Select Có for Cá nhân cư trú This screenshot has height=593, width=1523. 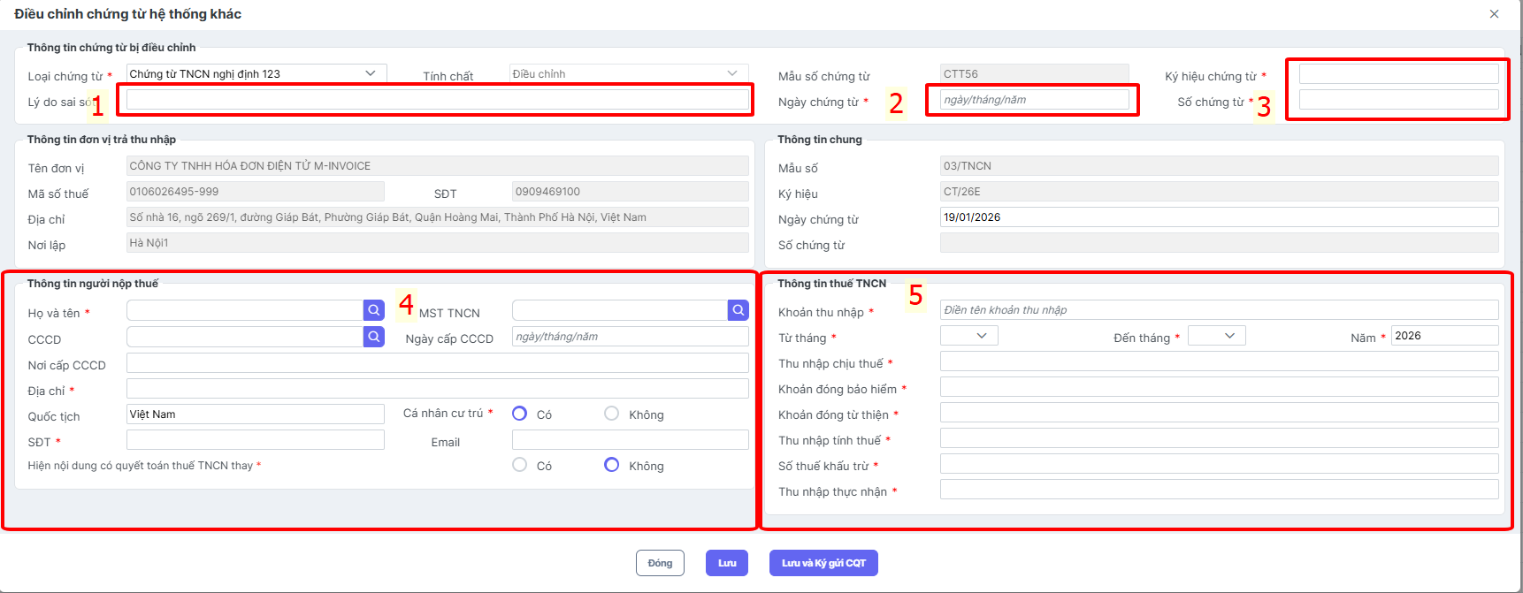pos(520,414)
